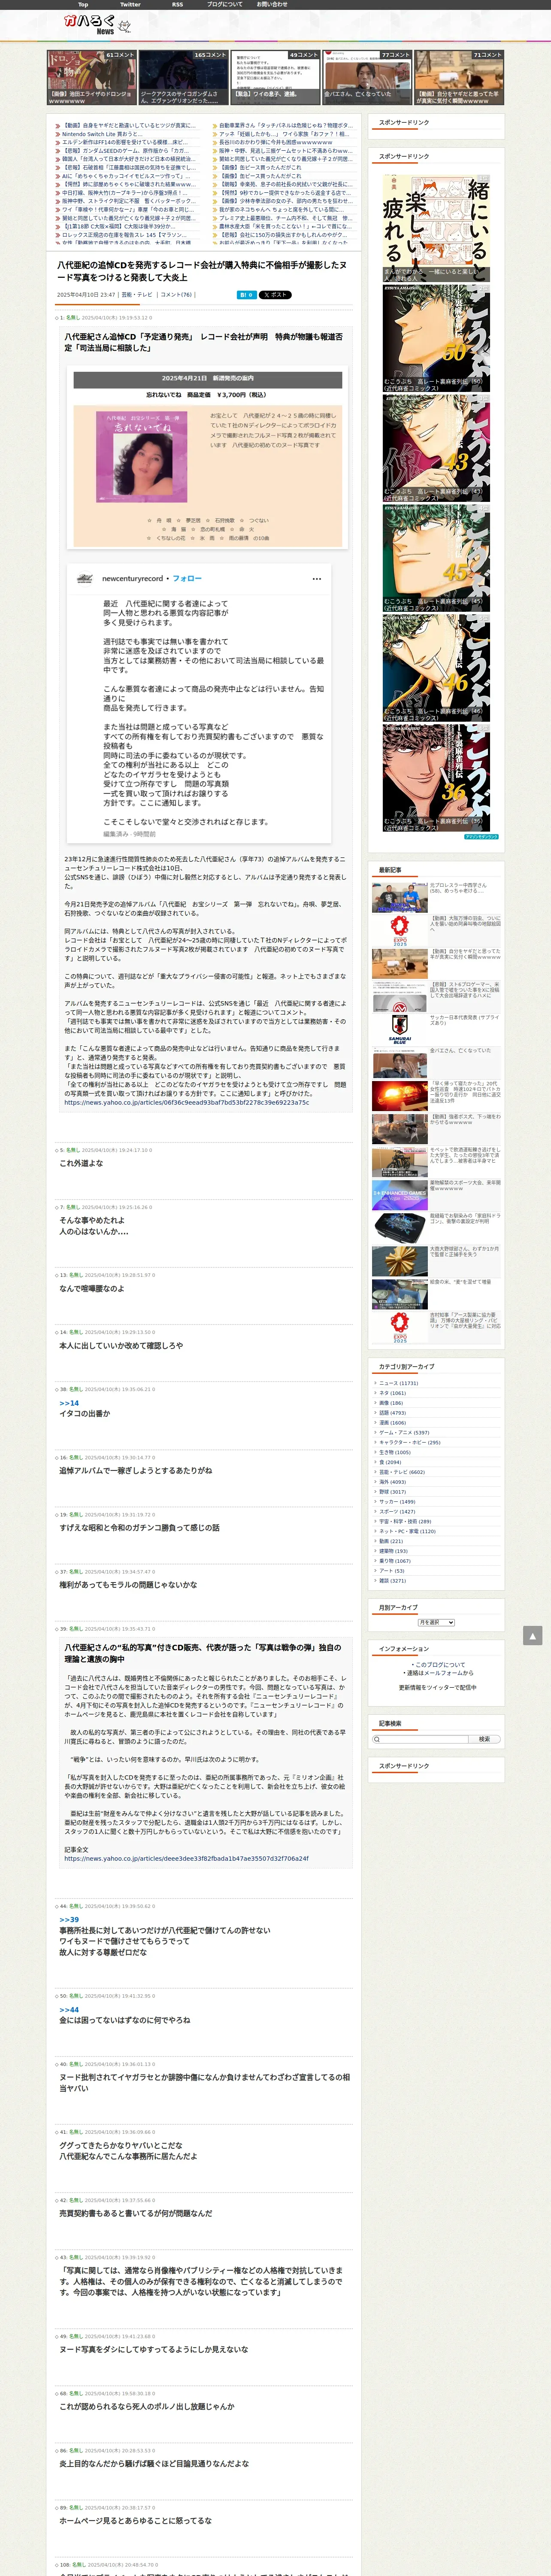The image size is (551, 2576).
Task: Open the 芸能・テレビ (6602) sidebar category
Action: point(402,1472)
